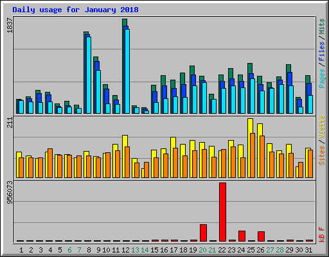Viewport: 329px width, 257px height.
Task: Click the day label "22" on the x-axis
Action: tap(222, 250)
